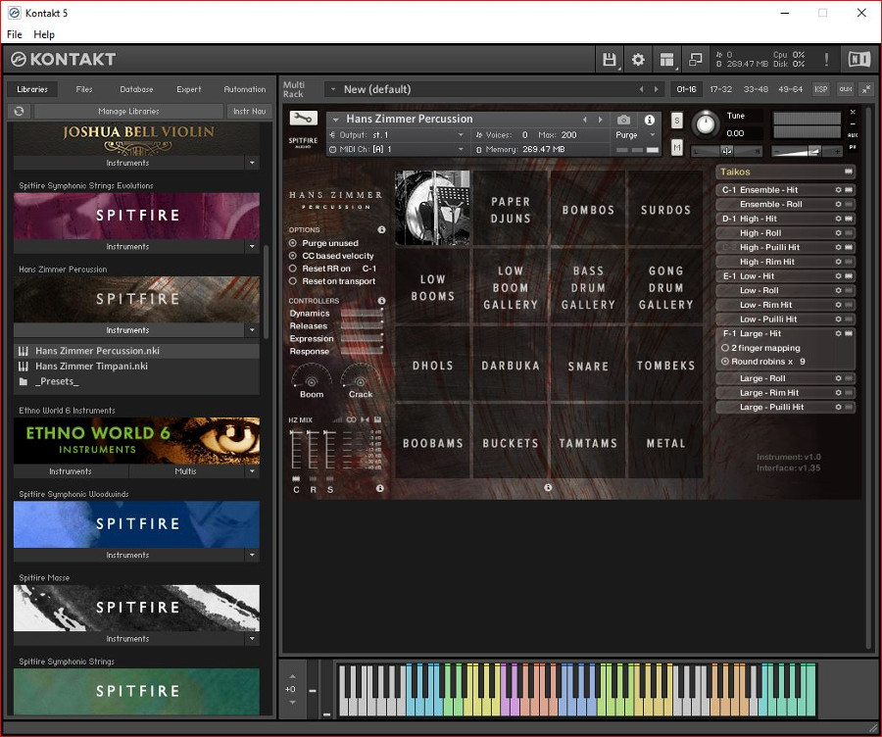Viewport: 882px width, 737px height.
Task: Open the File menu
Action: tap(15, 34)
